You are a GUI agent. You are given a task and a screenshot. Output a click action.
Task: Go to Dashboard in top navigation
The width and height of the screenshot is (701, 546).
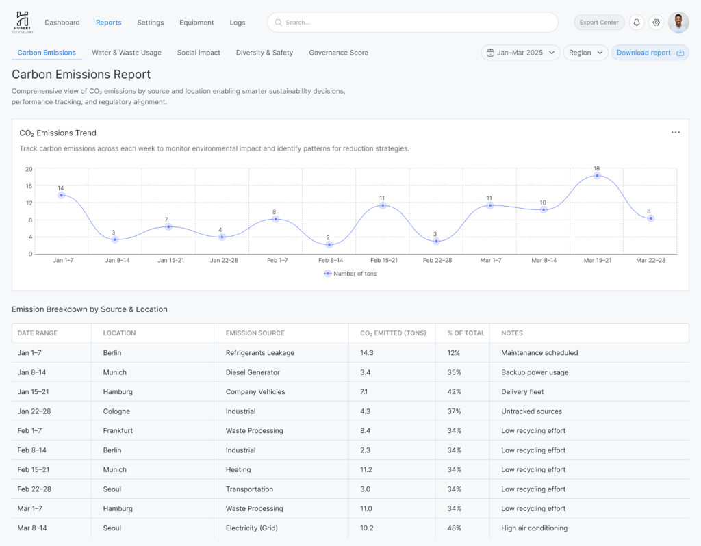point(62,23)
